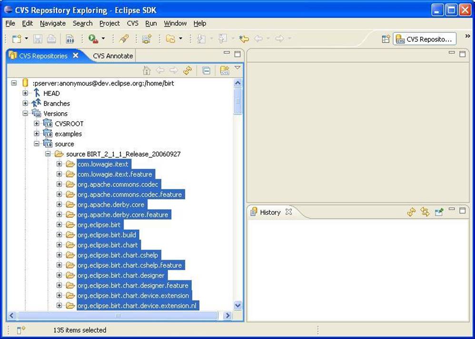This screenshot has width=475, height=339.
Task: Collapse the Versions tree node
Action: 25,114
